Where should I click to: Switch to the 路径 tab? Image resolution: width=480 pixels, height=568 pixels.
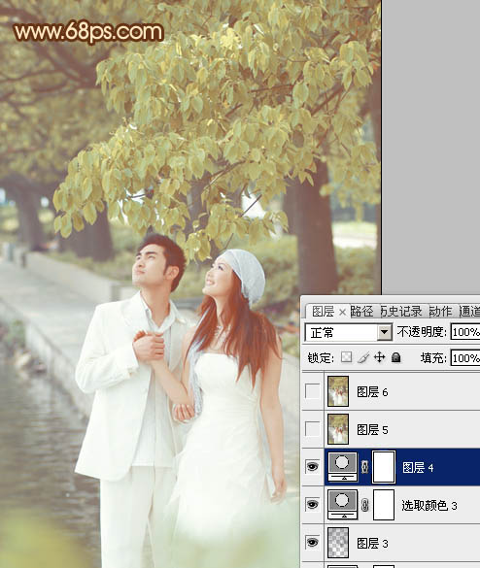click(x=361, y=311)
